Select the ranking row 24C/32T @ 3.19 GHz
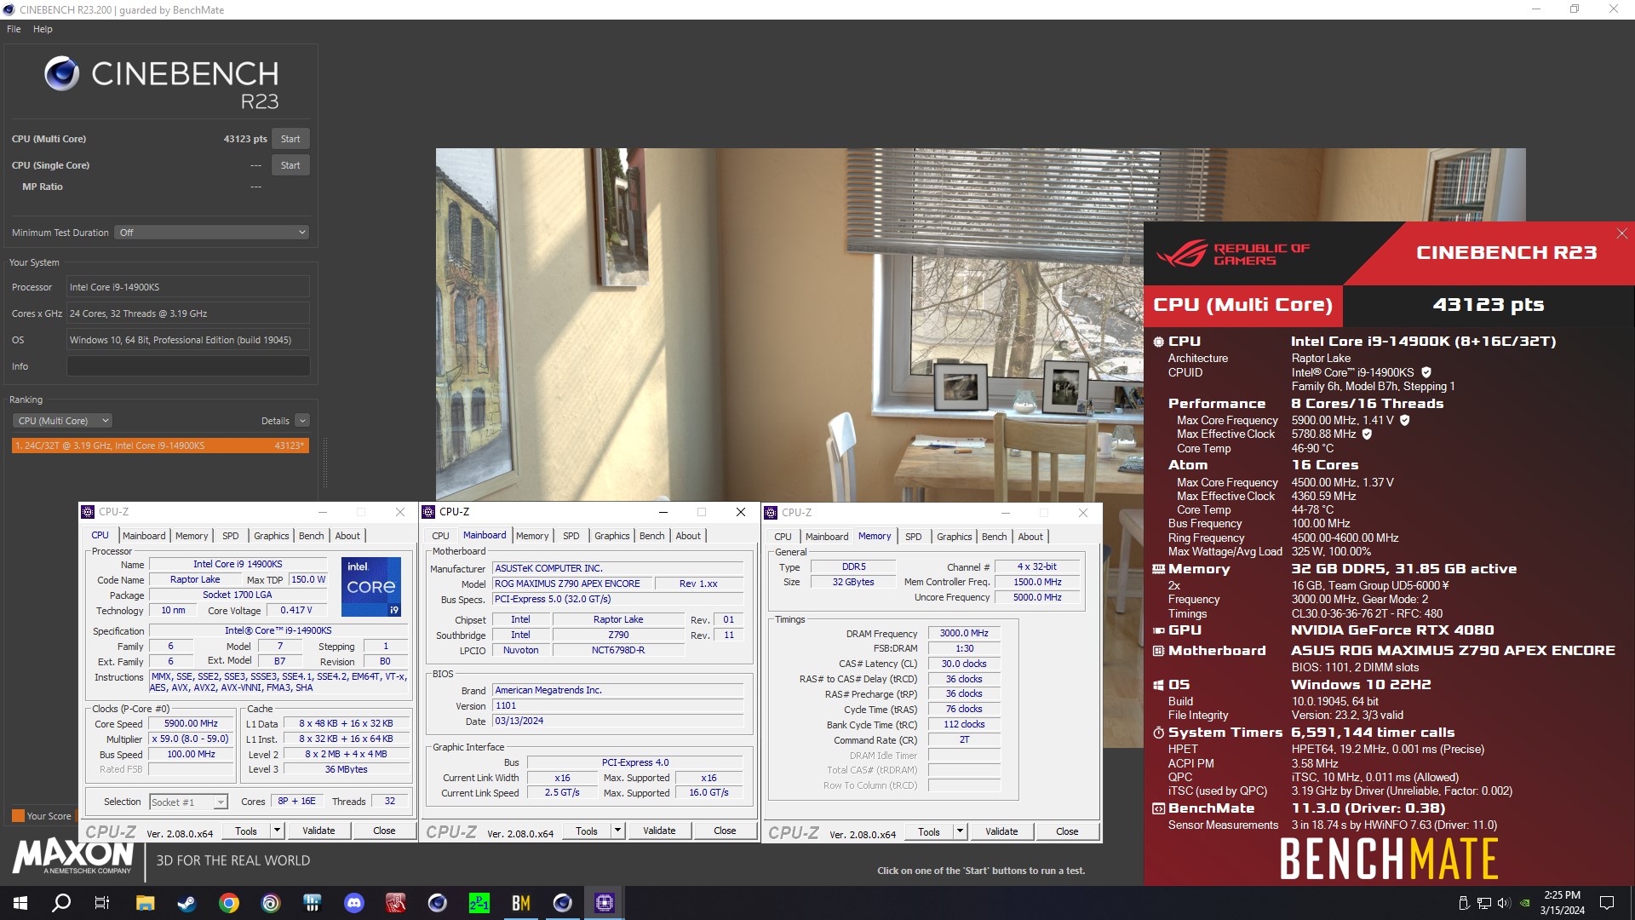 pos(160,446)
